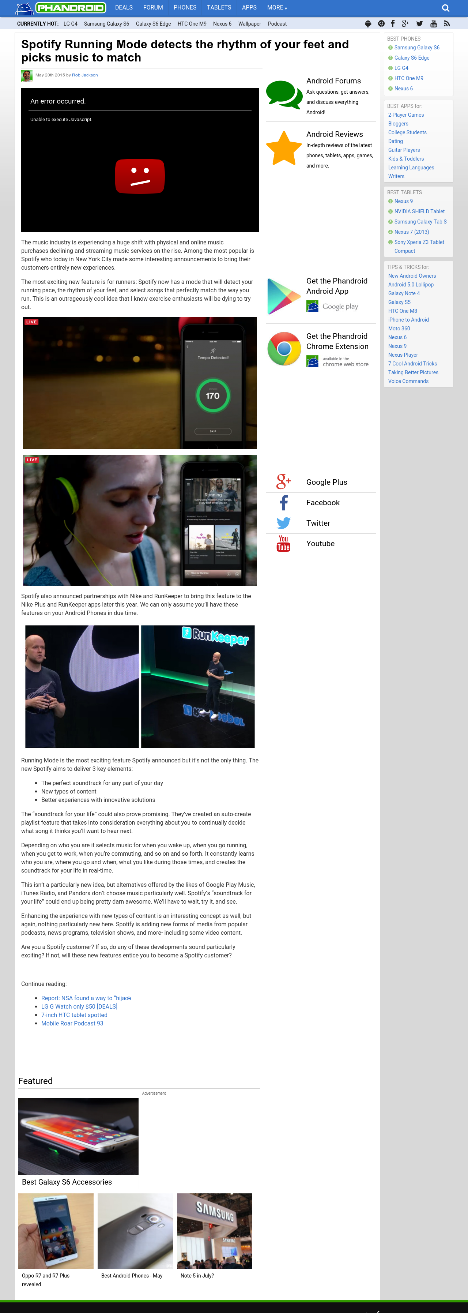Open the 'Report: NSA found a way to hijack' link
This screenshot has height=1313, width=468.
pos(86,998)
